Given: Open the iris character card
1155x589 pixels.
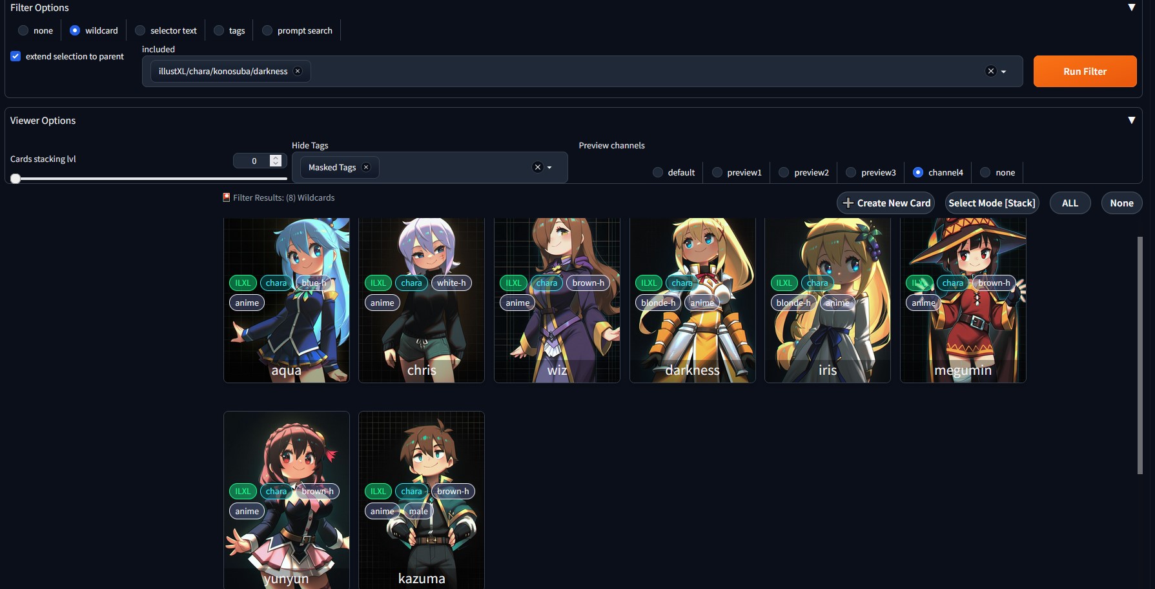Looking at the screenshot, I should click(828, 300).
